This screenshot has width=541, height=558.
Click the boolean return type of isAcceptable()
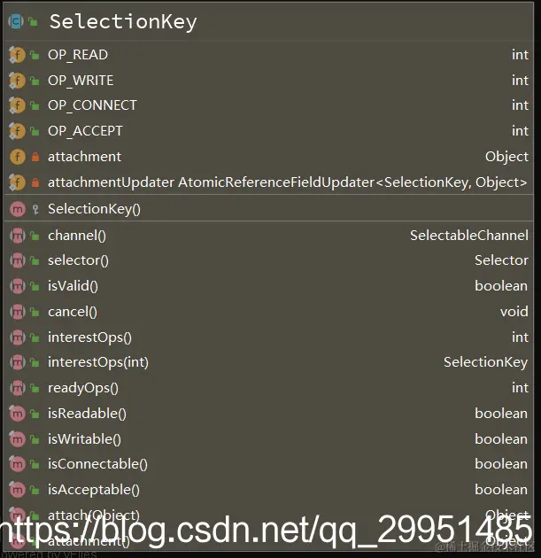coord(501,490)
